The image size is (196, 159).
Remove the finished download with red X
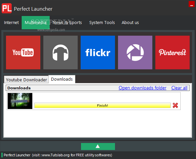(x=175, y=105)
